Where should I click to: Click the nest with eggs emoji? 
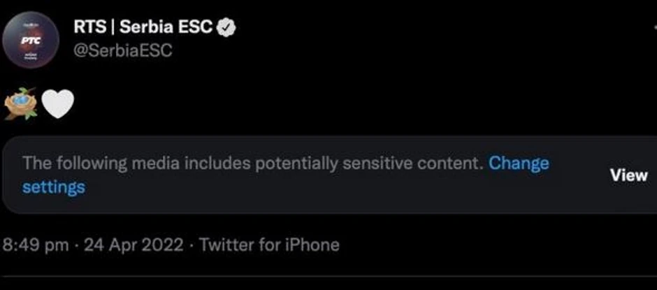point(21,105)
